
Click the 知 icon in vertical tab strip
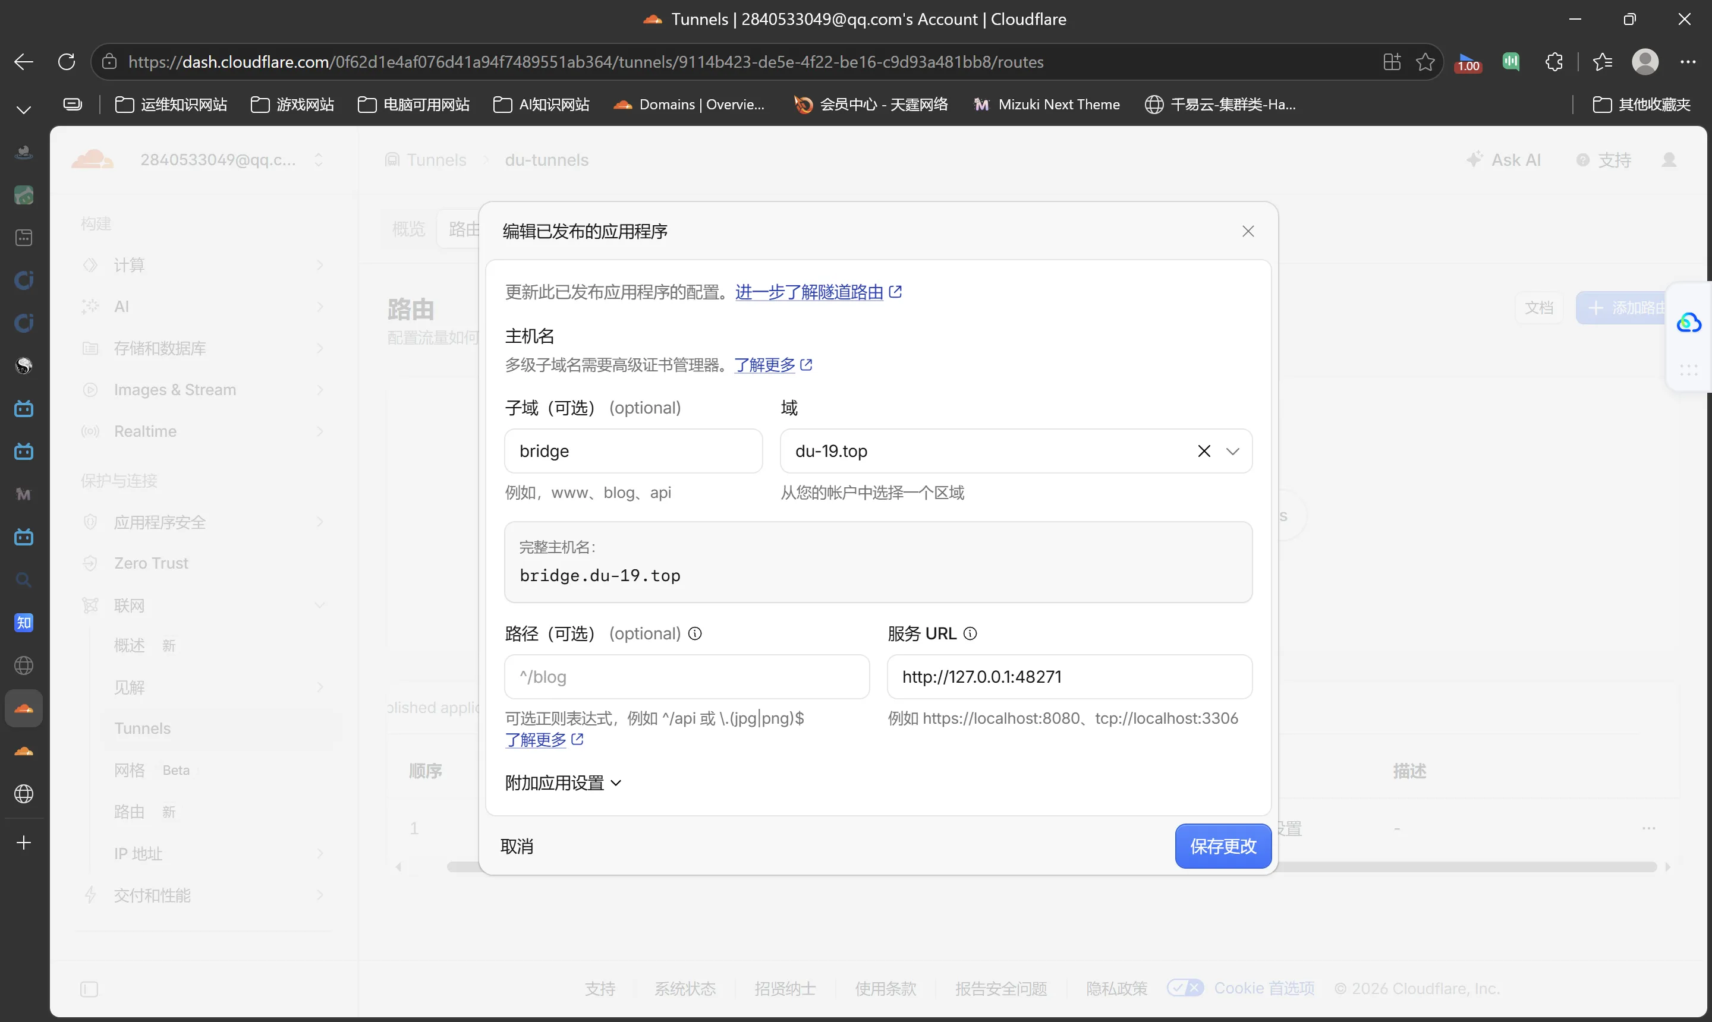click(x=24, y=623)
